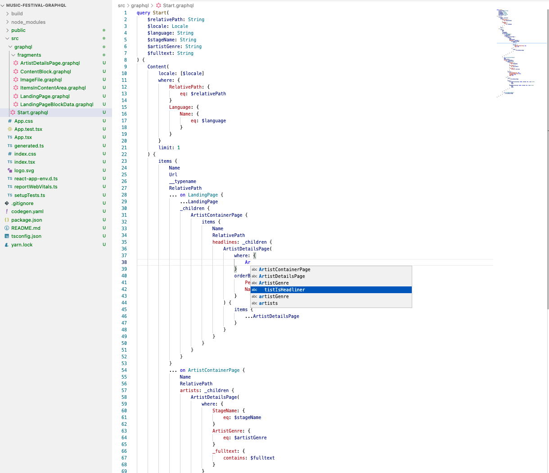Viewport: 549px width, 473px height.
Task: Click the braces icon beside package.json
Action: point(7,220)
